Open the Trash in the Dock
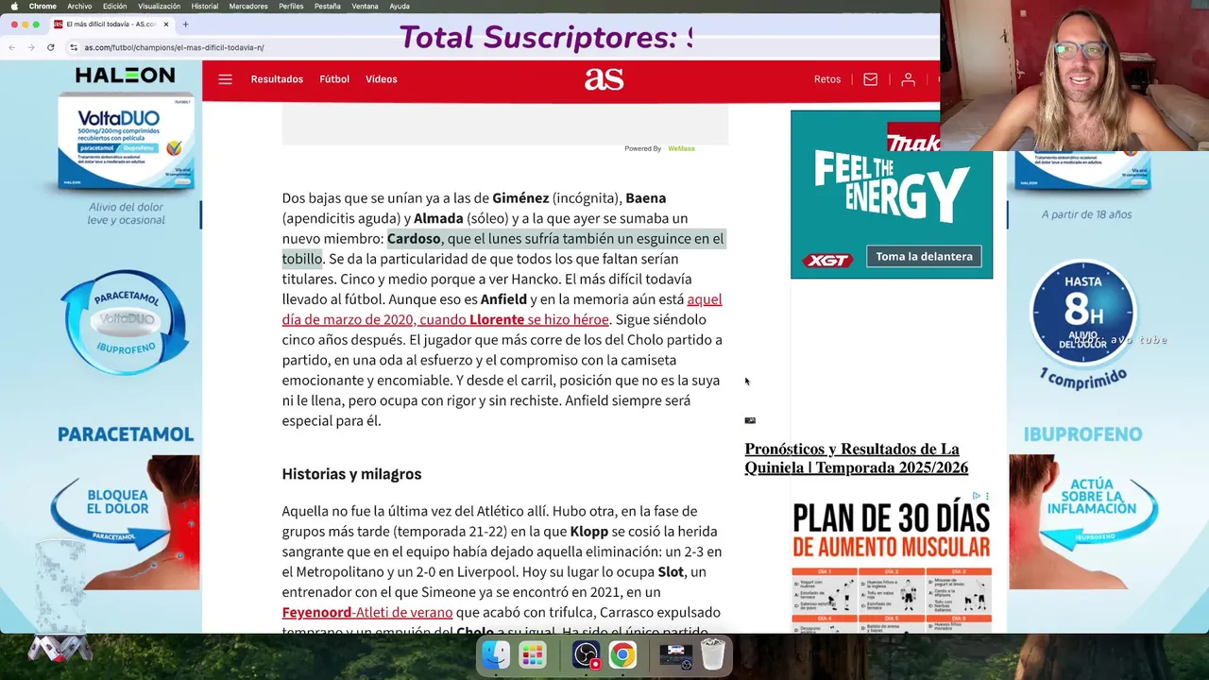This screenshot has height=680, width=1209. 712,654
